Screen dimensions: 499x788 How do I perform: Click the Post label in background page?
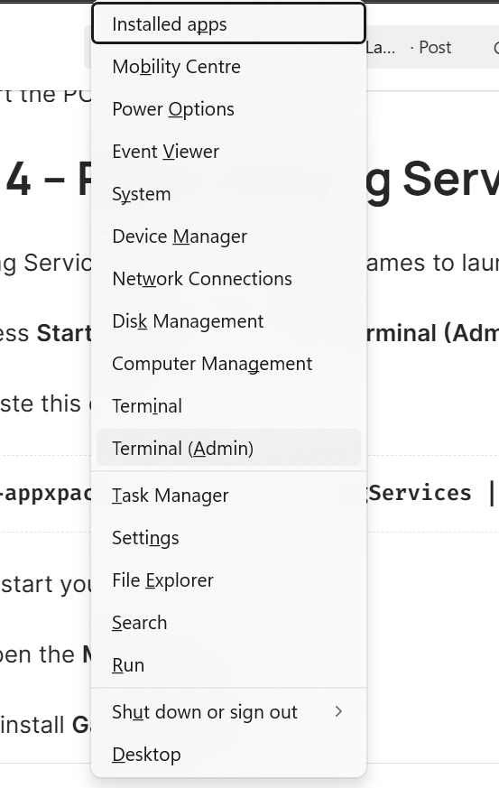pyautogui.click(x=435, y=47)
